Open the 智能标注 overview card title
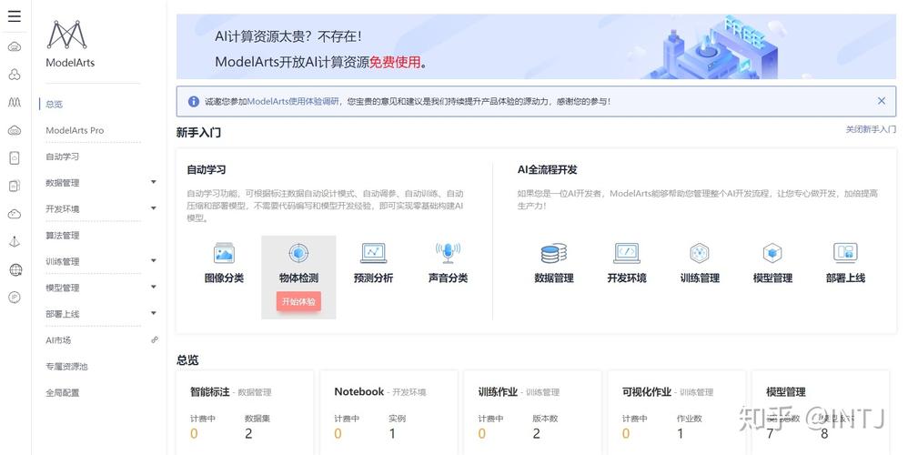This screenshot has width=908, height=455. [x=209, y=392]
